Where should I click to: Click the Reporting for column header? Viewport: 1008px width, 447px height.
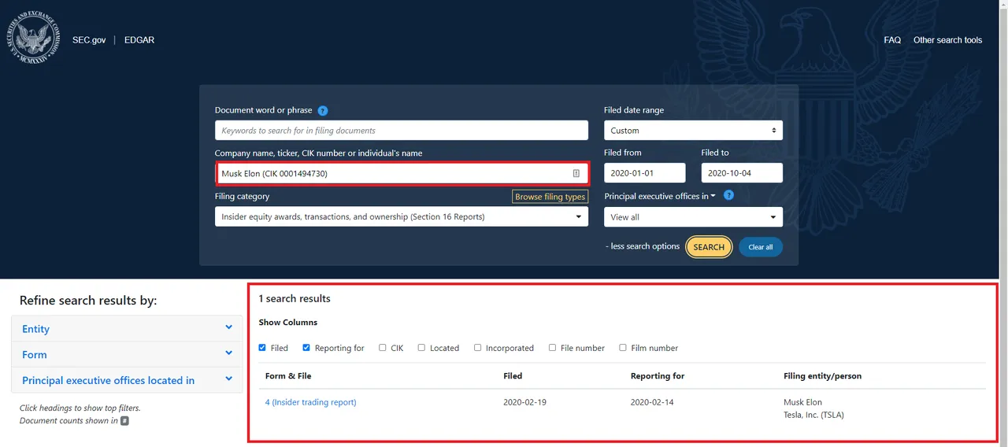[x=658, y=376]
